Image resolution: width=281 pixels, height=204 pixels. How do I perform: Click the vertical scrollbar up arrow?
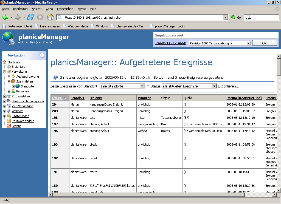tap(279, 56)
